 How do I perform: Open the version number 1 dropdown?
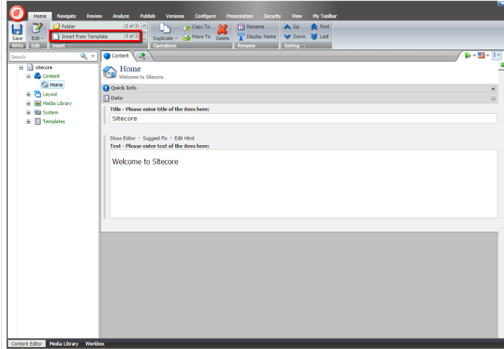click(496, 55)
